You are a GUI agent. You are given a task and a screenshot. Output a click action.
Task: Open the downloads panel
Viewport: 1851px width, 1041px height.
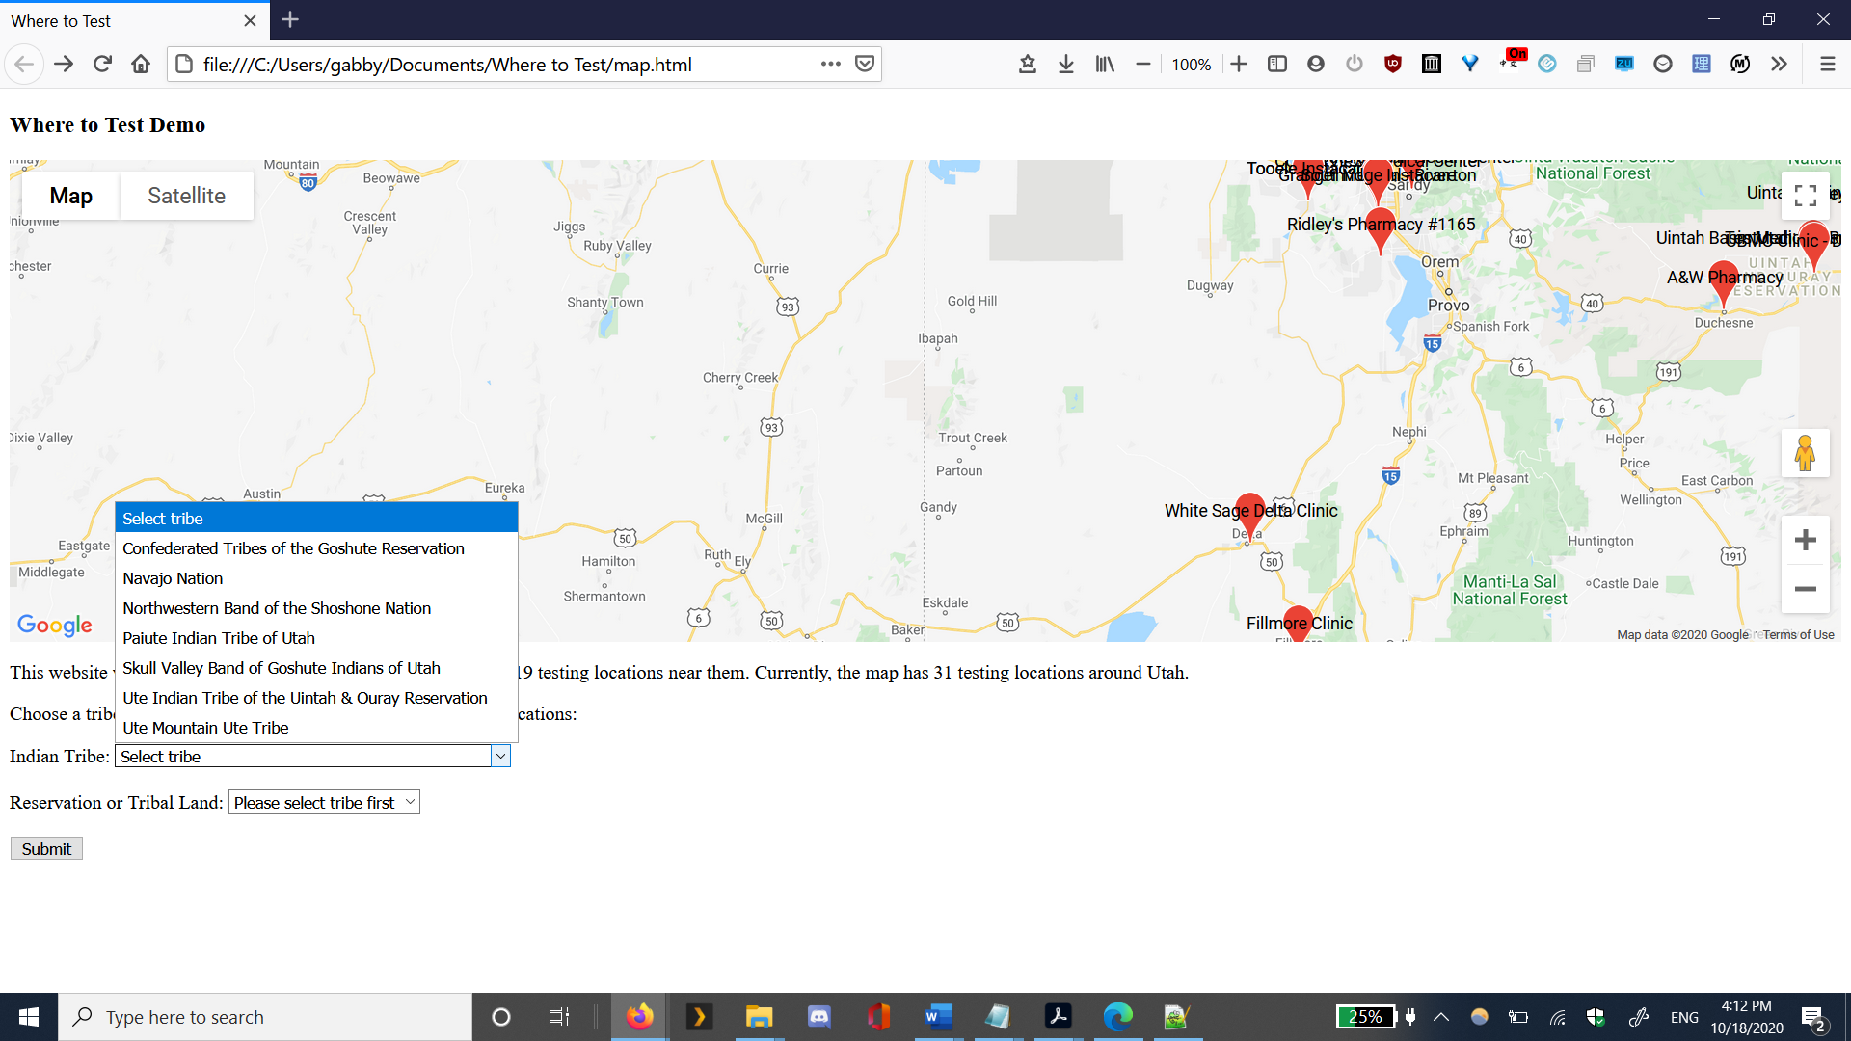[x=1065, y=64]
